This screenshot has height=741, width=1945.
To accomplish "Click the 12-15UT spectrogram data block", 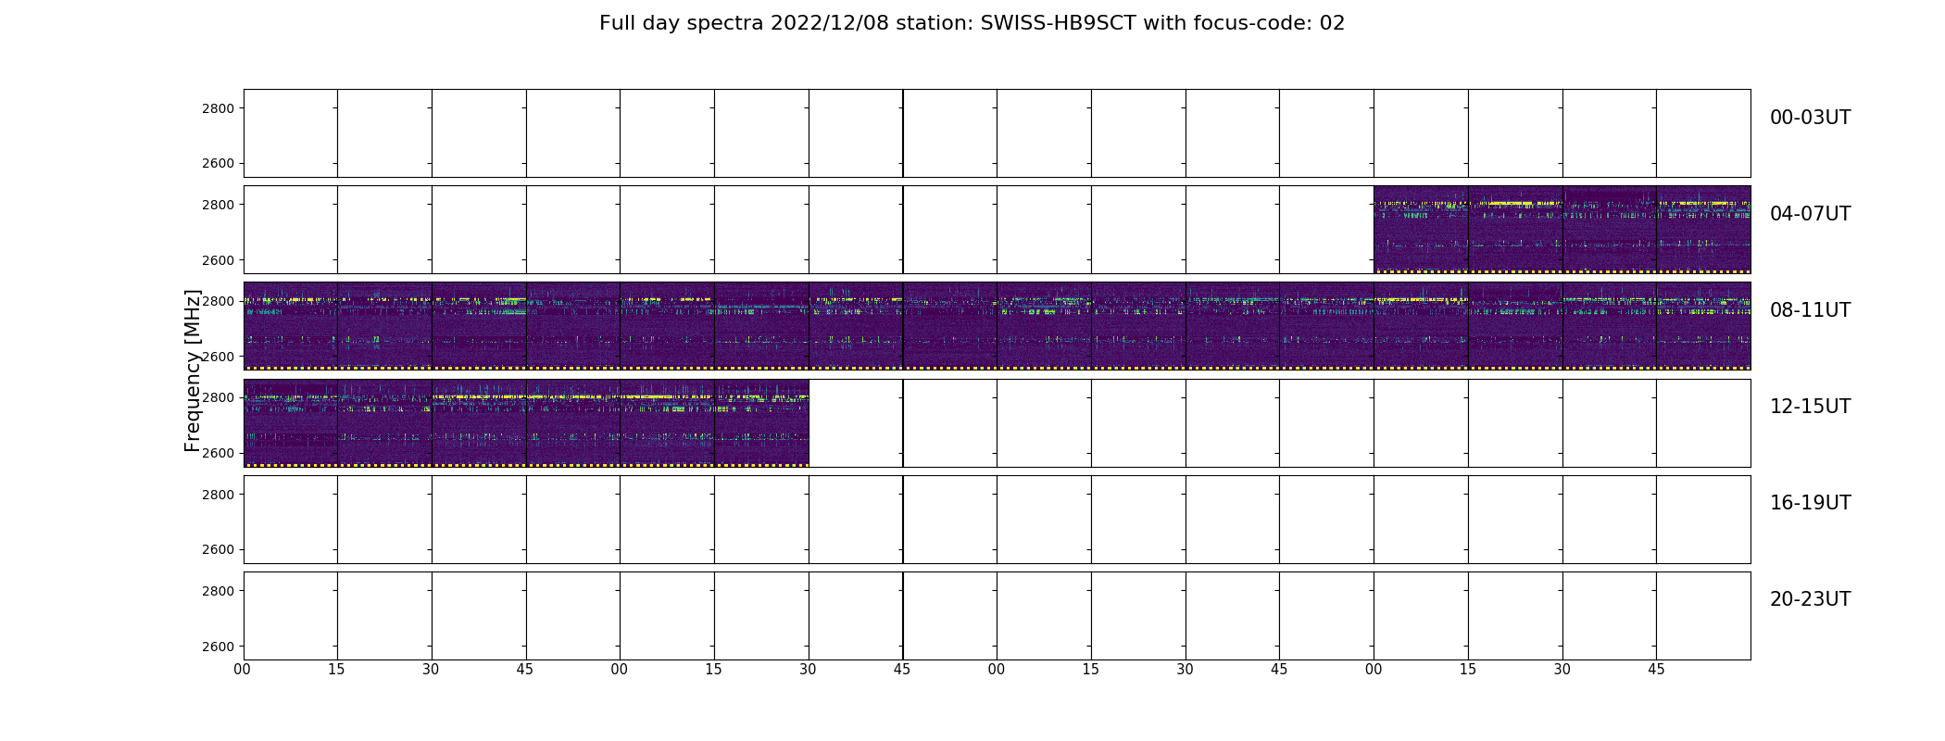I will (x=526, y=422).
